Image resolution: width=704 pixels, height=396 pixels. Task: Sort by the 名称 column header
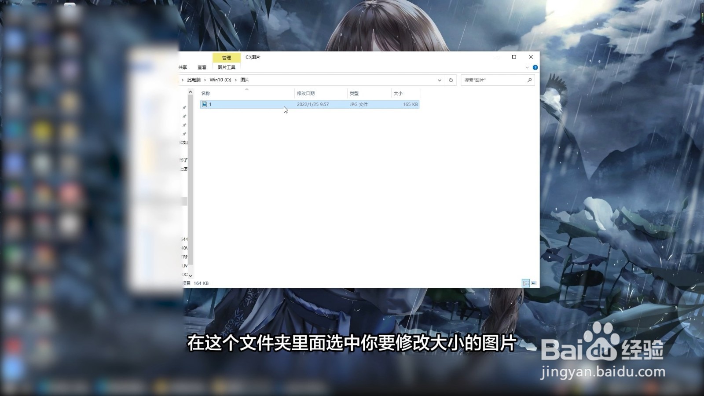coord(247,93)
